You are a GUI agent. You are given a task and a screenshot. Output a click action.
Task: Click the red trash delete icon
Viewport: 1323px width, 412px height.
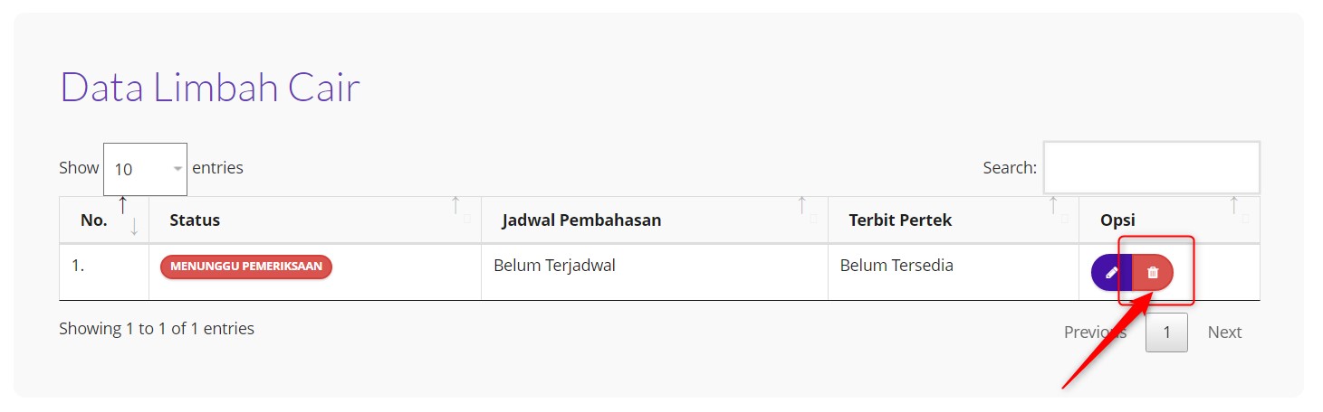[x=1153, y=272]
